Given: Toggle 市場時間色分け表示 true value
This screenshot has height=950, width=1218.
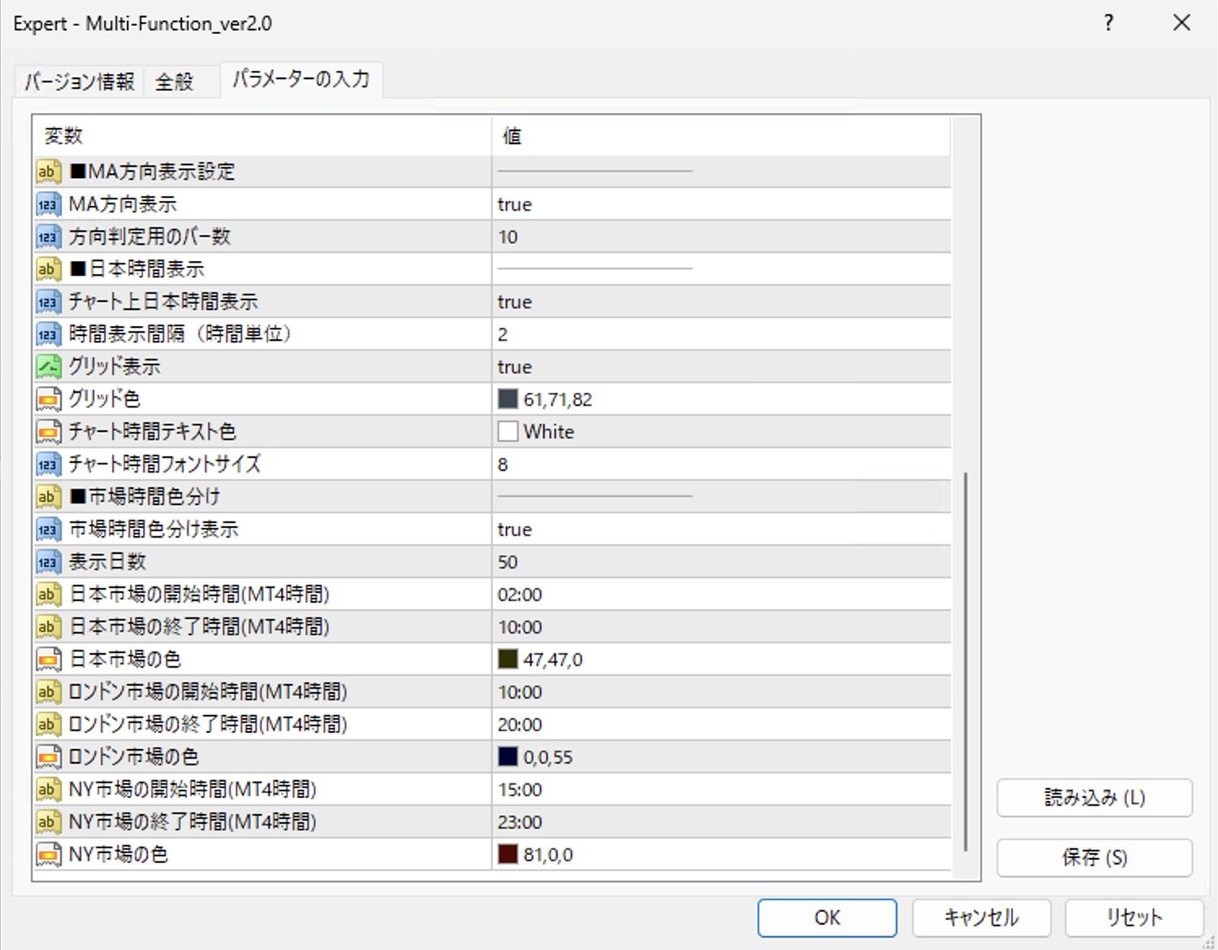Looking at the screenshot, I should click(x=515, y=529).
